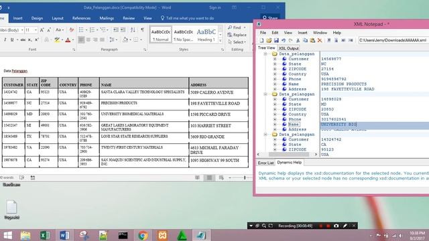Save the XML file with the floppy icon

coord(276,40)
